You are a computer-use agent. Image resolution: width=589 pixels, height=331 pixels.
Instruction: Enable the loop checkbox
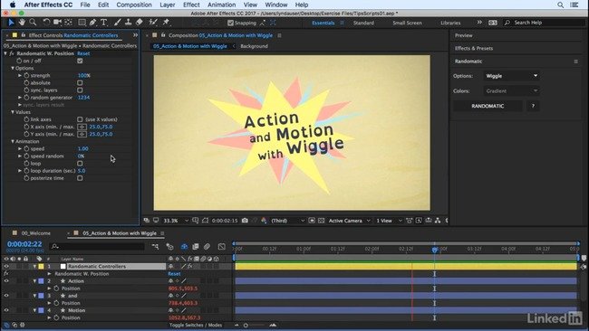(x=80, y=164)
